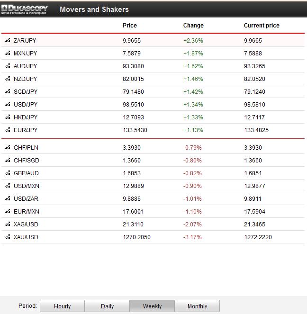The height and width of the screenshot is (314, 307).
Task: Select the Daily period tab
Action: coord(108,306)
